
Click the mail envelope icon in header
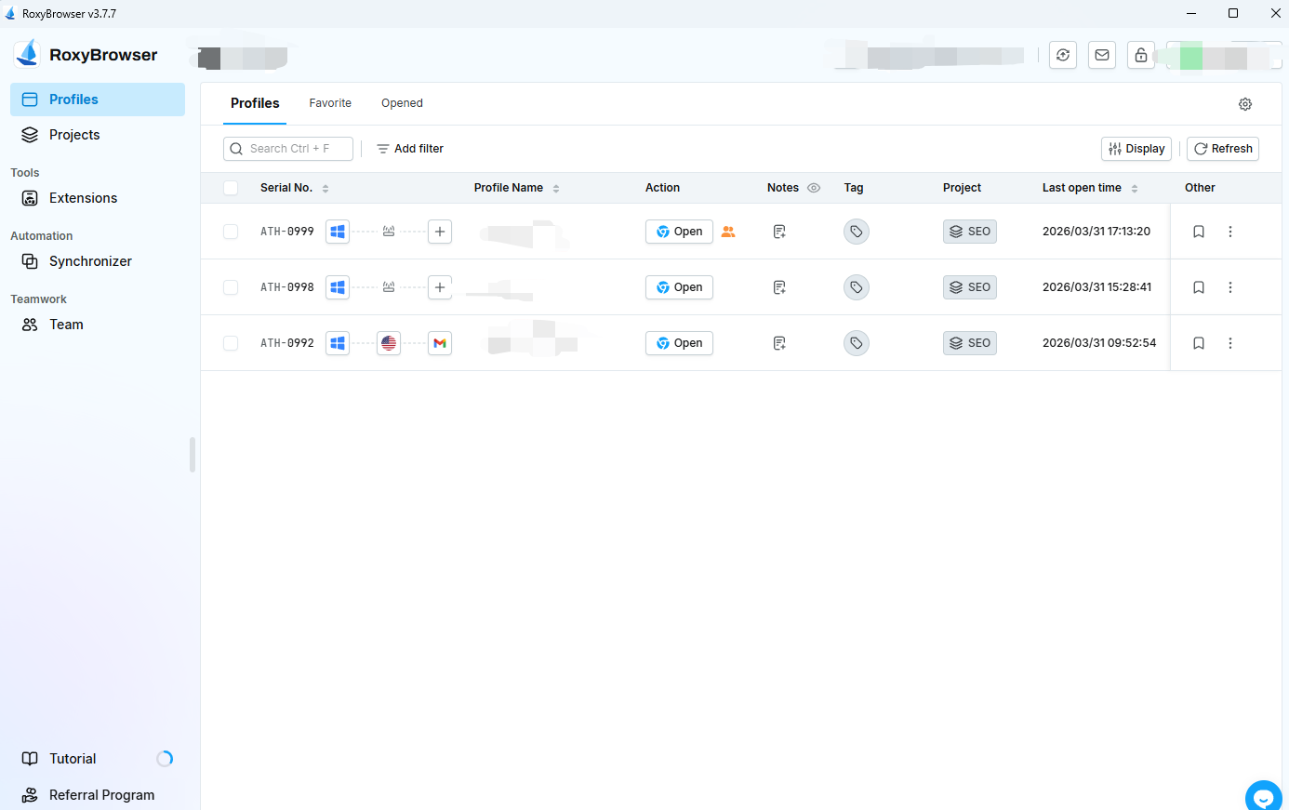pos(1102,55)
